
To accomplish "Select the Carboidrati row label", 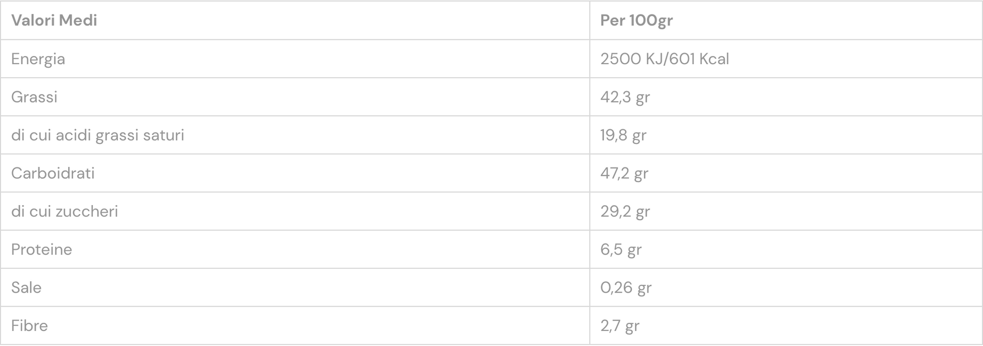I will 53,173.
